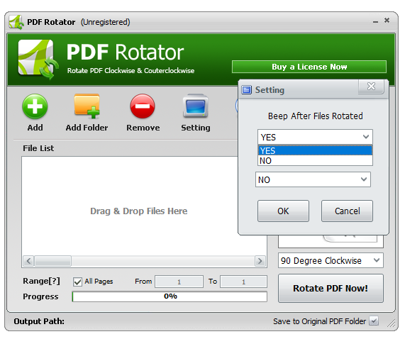Click the file list left scroll arrow
This screenshot has height=339, width=405.
[28, 261]
